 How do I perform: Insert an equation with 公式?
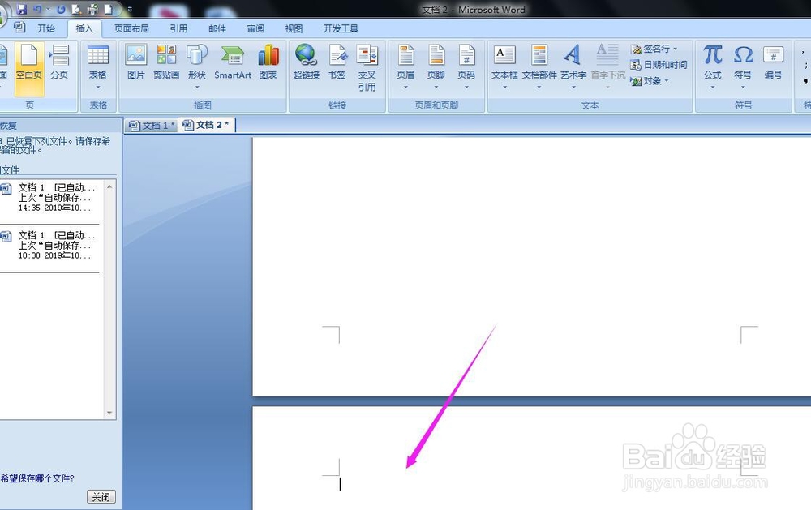pyautogui.click(x=712, y=66)
